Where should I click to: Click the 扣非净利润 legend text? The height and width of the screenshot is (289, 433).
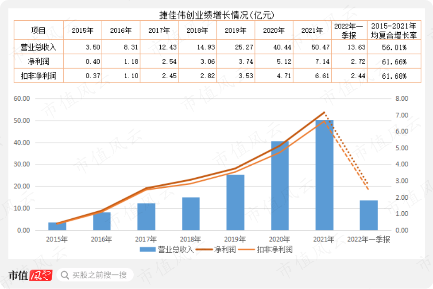[274, 250]
